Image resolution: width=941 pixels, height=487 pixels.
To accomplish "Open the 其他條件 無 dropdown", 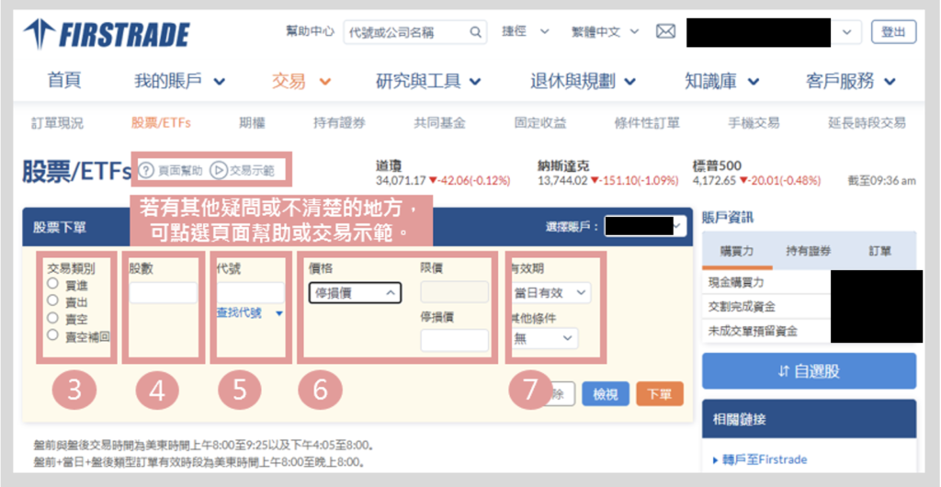I will (545, 338).
